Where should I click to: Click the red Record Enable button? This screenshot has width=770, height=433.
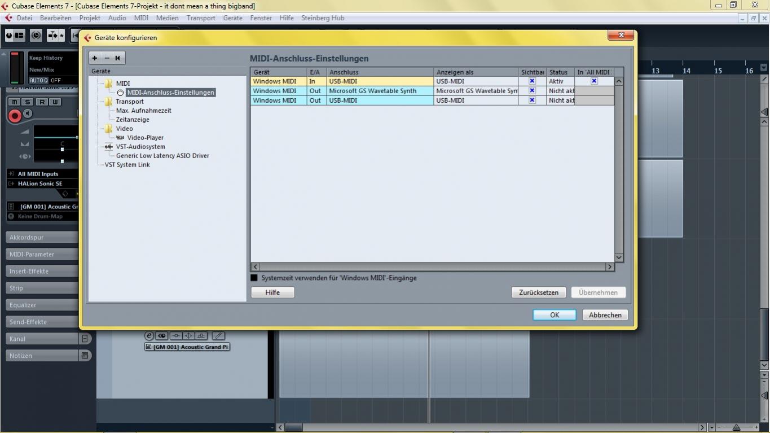tap(15, 116)
